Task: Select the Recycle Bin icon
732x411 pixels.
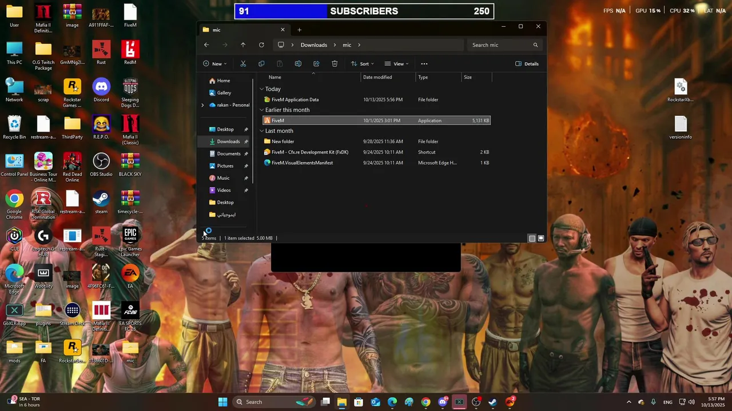Action: coord(14,128)
